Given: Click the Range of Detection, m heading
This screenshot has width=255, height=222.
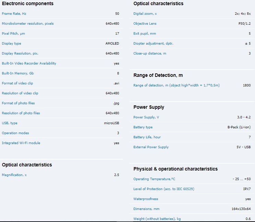Looking at the screenshot, I should pos(158,75).
